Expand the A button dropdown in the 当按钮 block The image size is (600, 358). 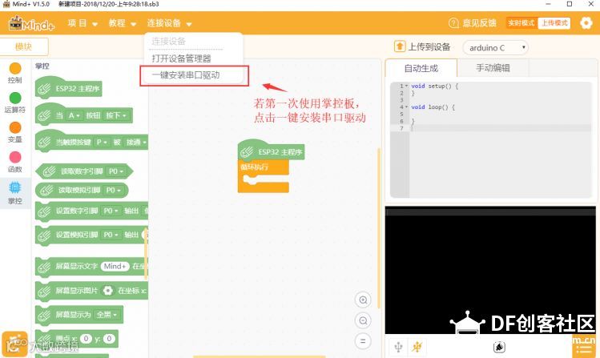pyautogui.click(x=74, y=115)
